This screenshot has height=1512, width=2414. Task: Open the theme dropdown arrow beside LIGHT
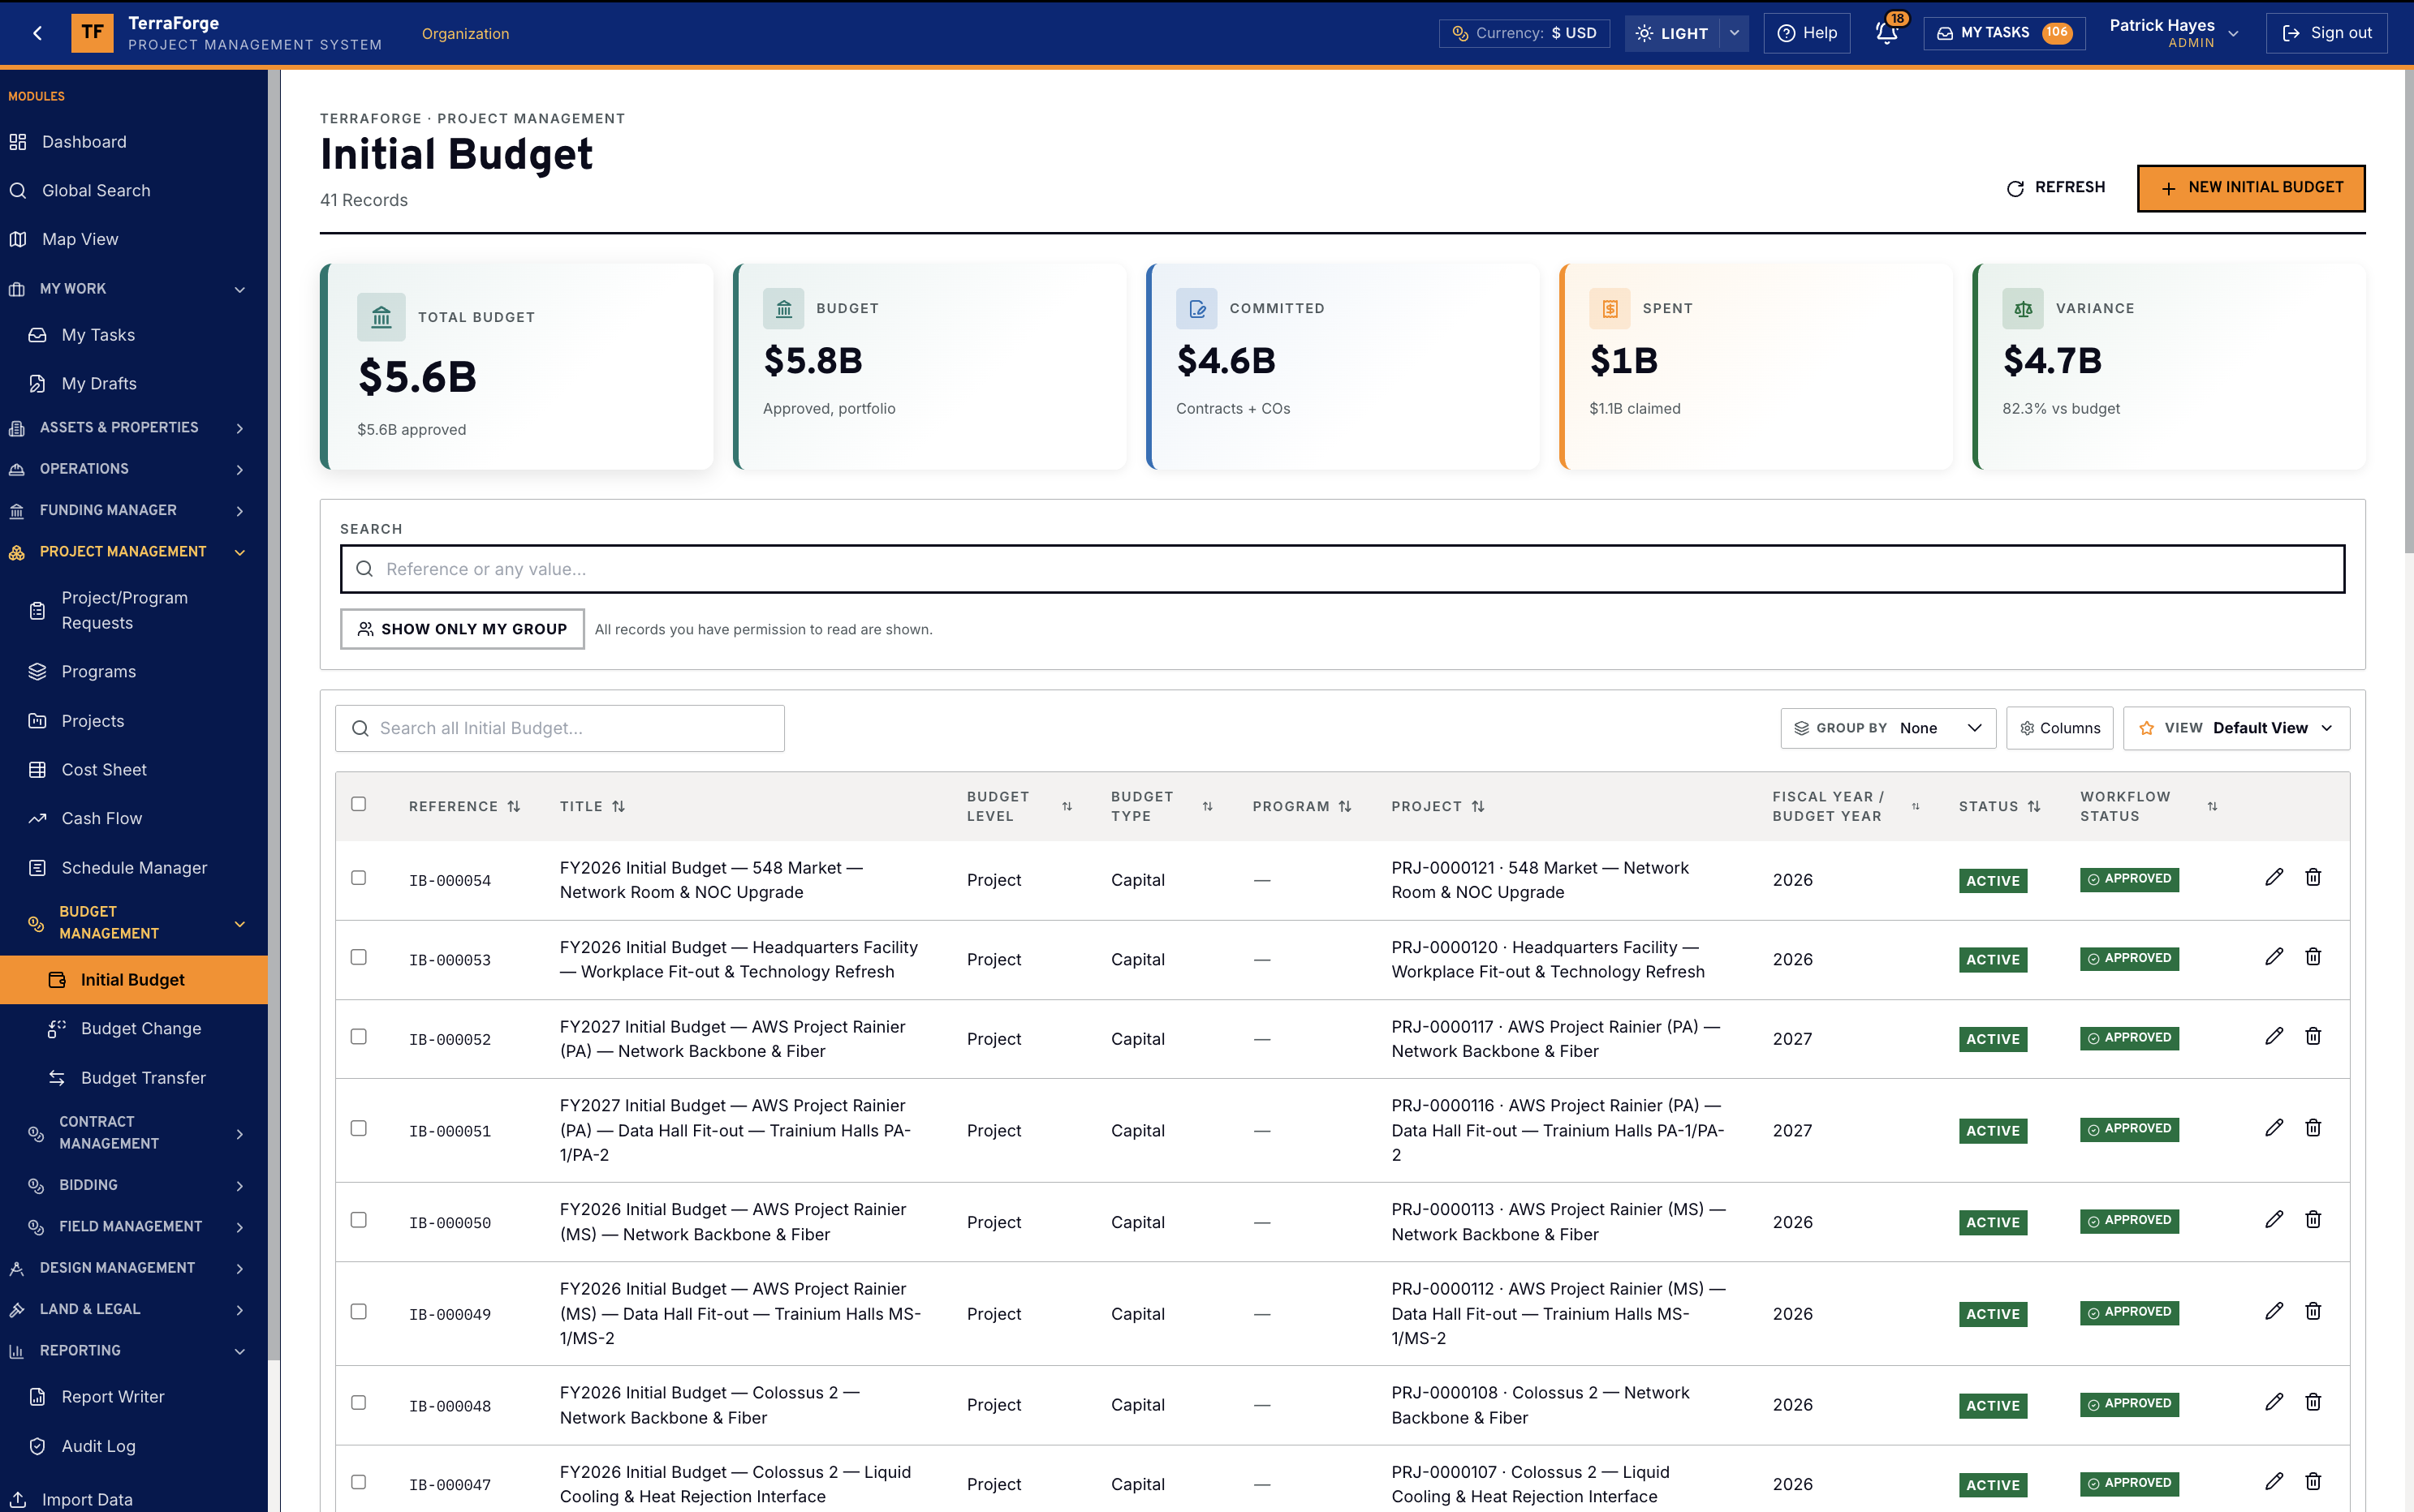click(1735, 33)
